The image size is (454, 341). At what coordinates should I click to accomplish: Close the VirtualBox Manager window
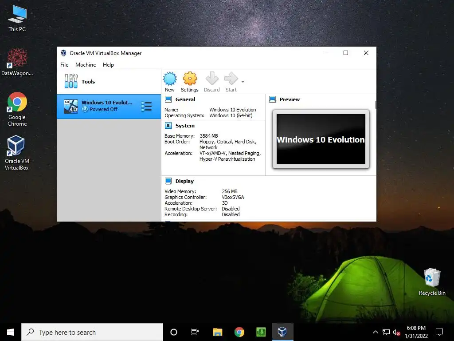[x=366, y=53]
